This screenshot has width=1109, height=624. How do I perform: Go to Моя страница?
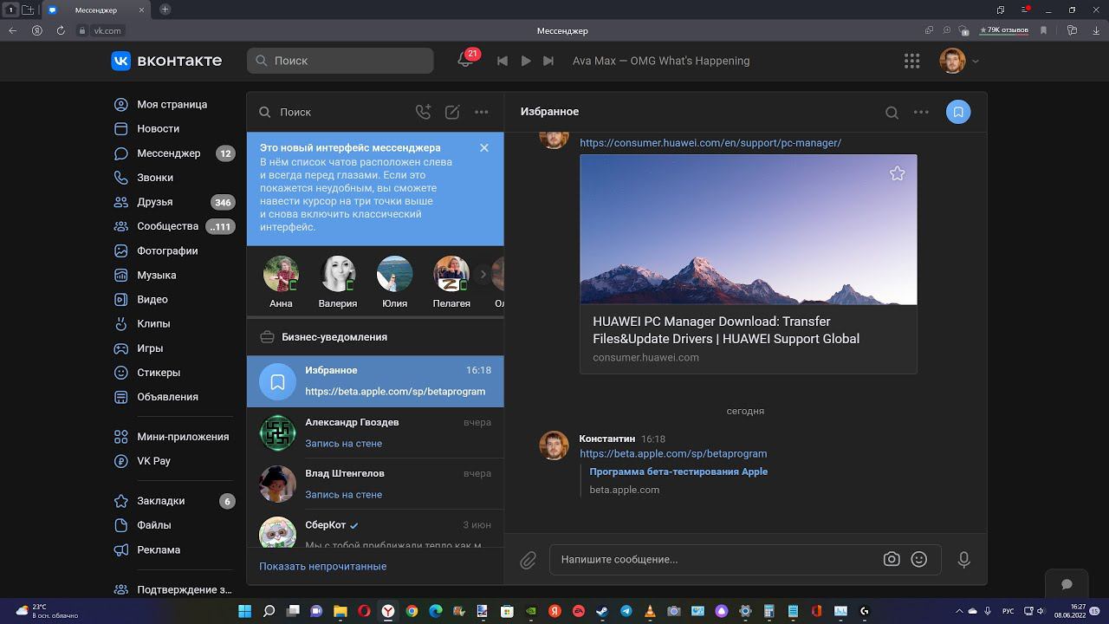[172, 104]
